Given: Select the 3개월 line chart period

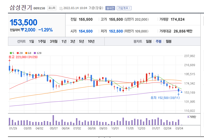Looking at the screenshot, I should pyautogui.click(x=54, y=41).
